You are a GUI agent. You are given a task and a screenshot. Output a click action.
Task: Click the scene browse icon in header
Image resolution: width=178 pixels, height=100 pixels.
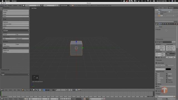pos(42,5)
